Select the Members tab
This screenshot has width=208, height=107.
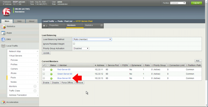click(75, 26)
